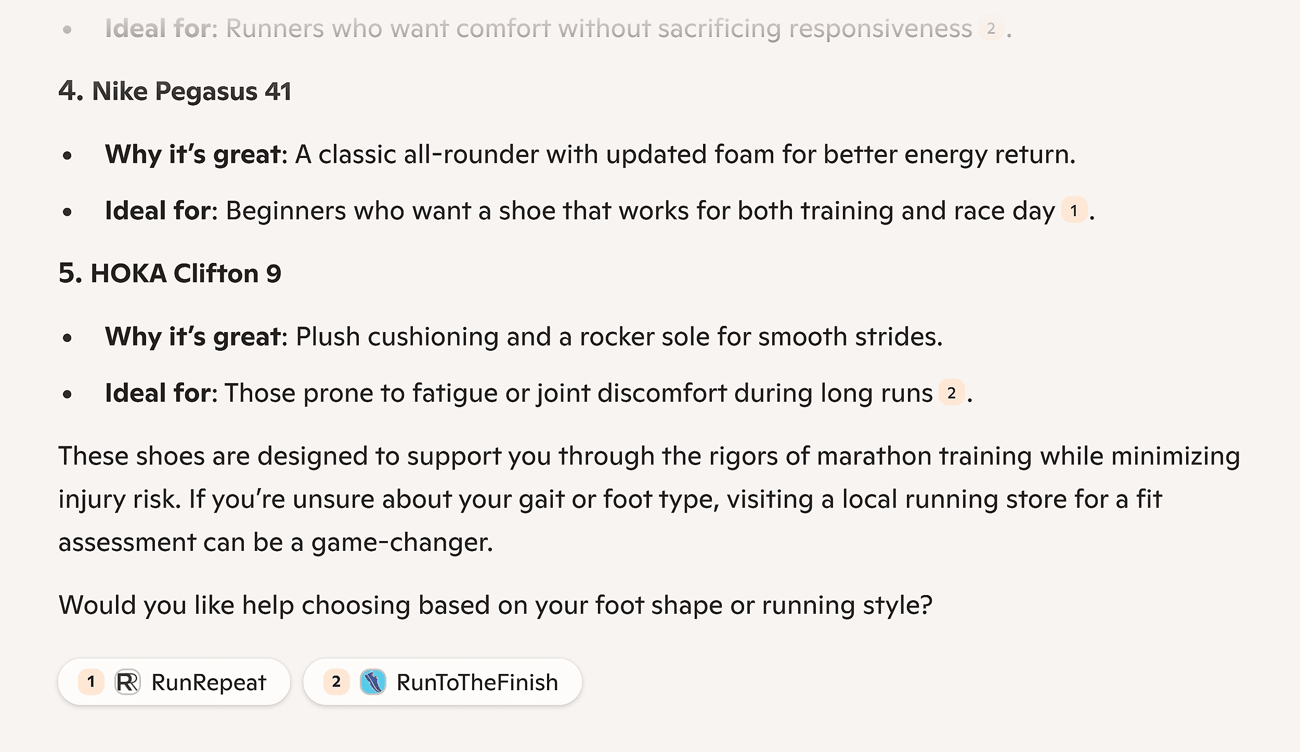The image size is (1300, 752).
Task: Click the word "game-changer" in the paragraph
Action: pos(401,543)
